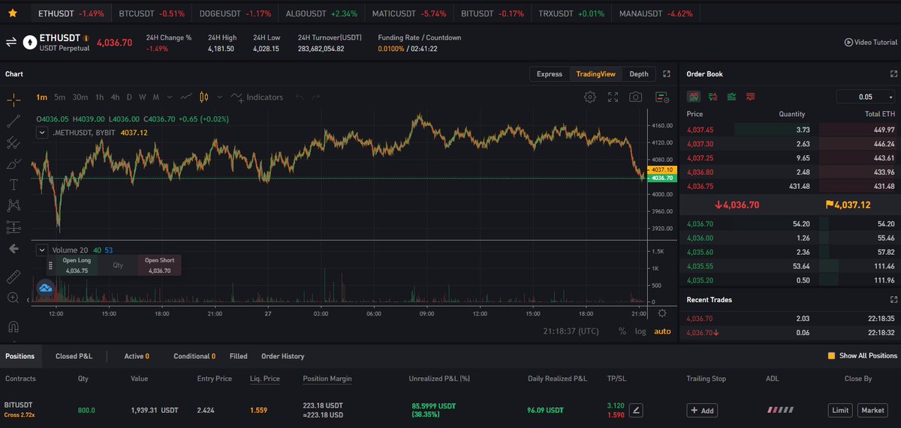Toggle the magnet mode tool
This screenshot has width=901, height=428.
tap(14, 327)
